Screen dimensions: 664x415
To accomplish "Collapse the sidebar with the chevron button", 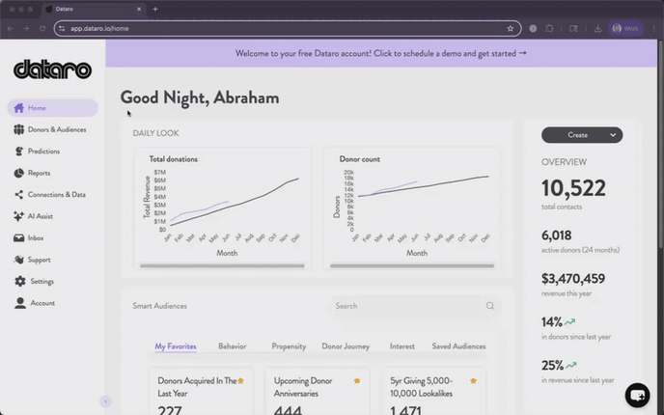I will [106, 401].
